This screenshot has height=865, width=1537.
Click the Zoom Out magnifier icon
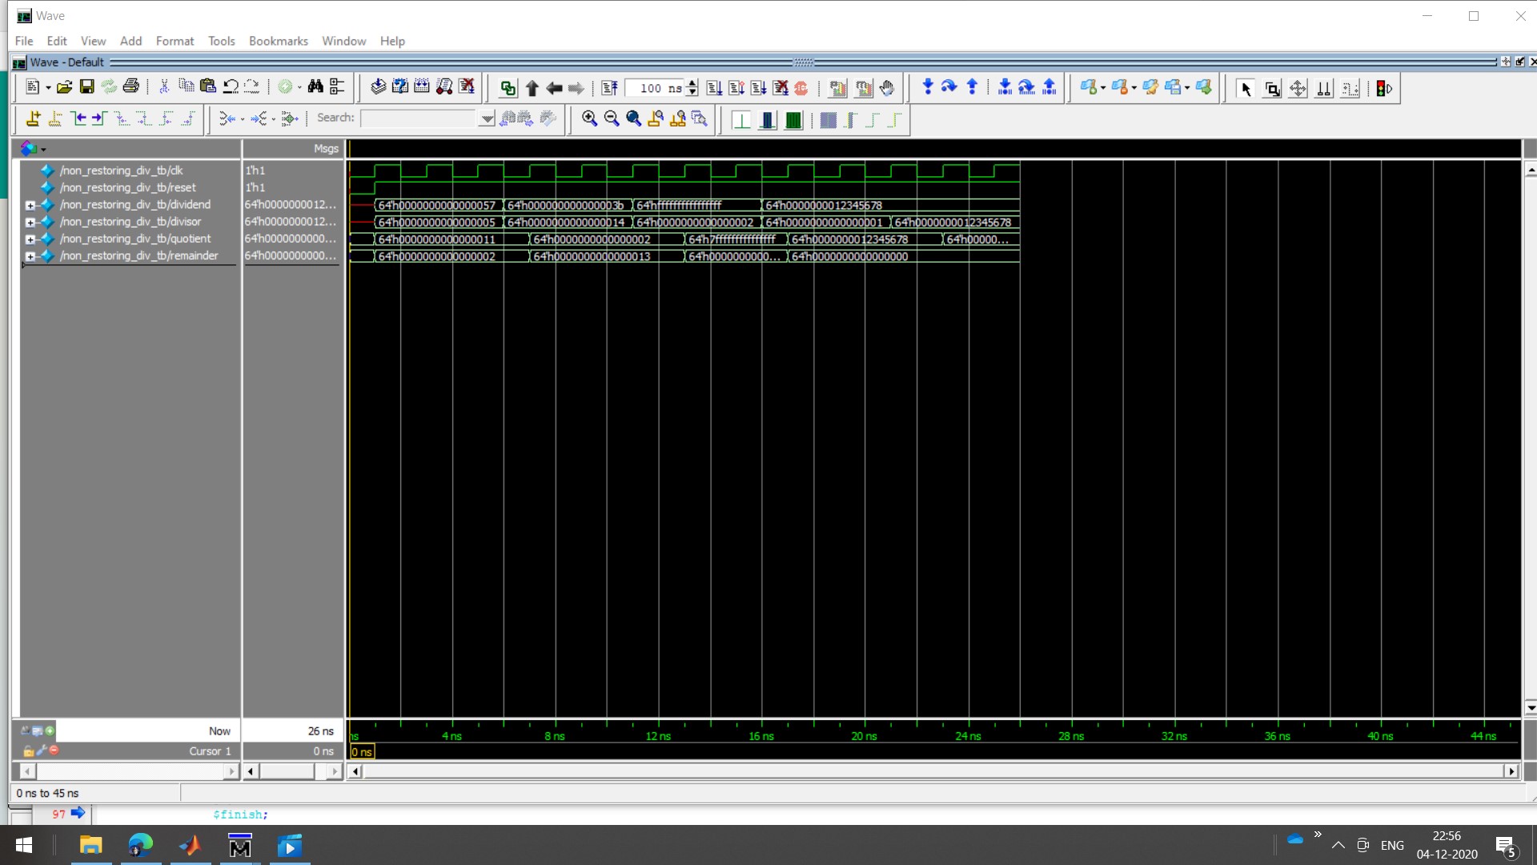pyautogui.click(x=612, y=119)
